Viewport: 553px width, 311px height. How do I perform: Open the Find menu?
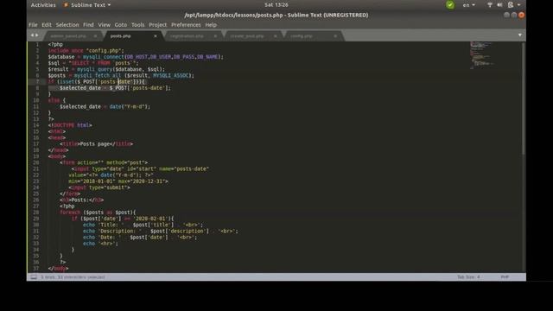[88, 25]
